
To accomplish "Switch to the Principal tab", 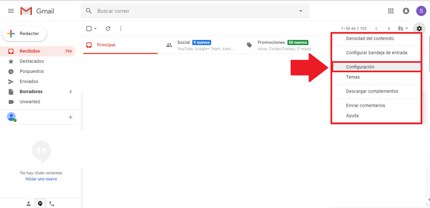I will 120,45.
